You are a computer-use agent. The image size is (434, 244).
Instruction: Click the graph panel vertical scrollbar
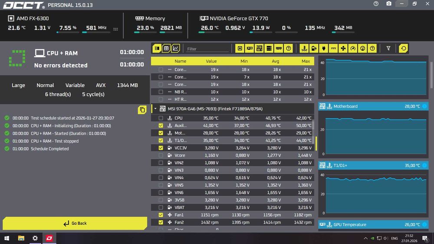point(432,75)
